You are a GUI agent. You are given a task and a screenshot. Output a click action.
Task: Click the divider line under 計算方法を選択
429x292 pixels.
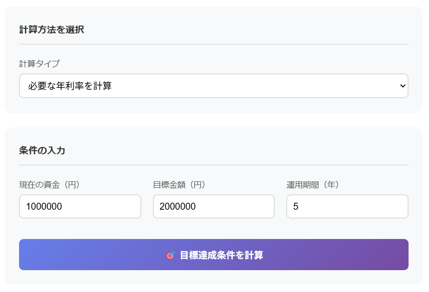[x=213, y=44]
